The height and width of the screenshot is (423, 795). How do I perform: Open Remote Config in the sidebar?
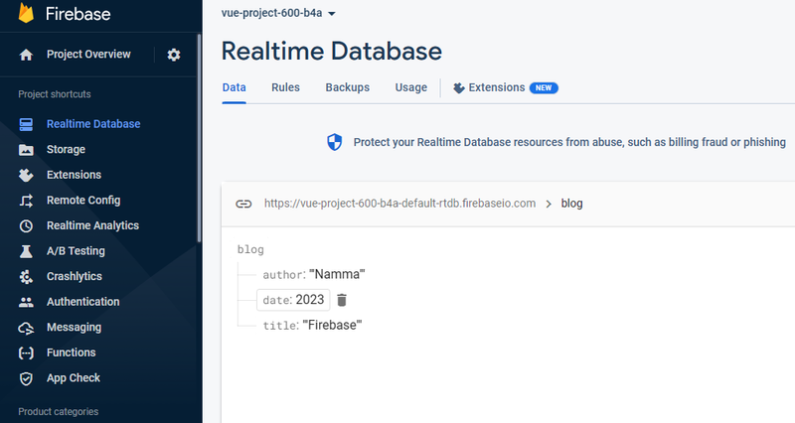coord(83,201)
